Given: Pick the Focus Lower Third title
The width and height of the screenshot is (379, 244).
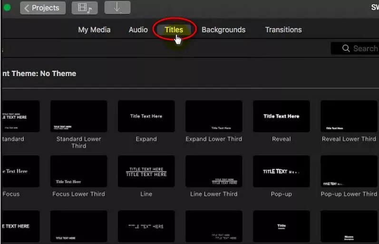Looking at the screenshot, I should [x=78, y=171].
